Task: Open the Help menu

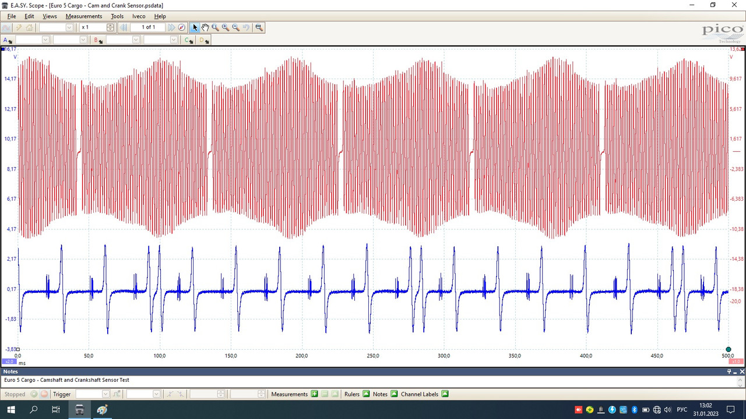Action: (x=160, y=16)
